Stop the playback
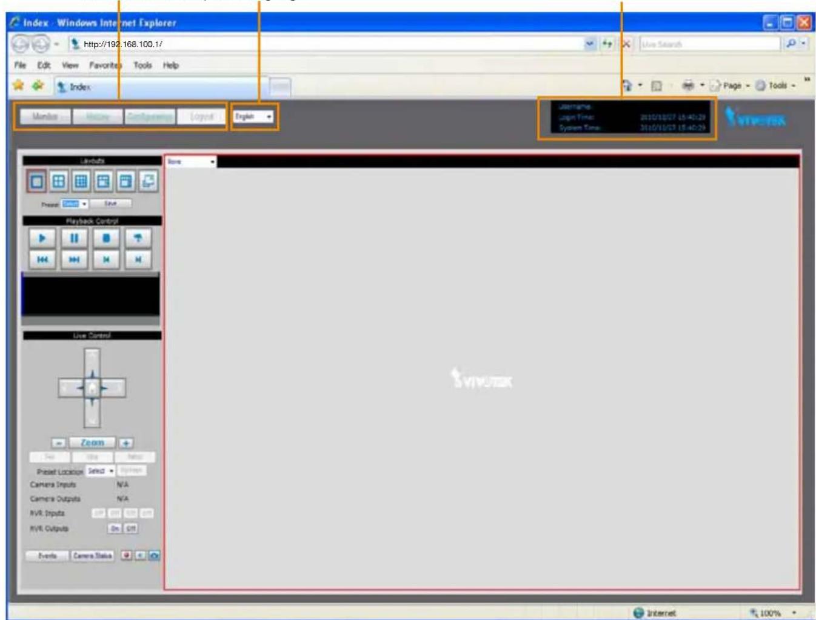 coord(106,238)
